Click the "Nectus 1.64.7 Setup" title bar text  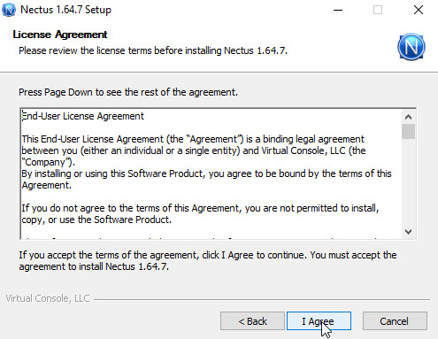tap(65, 10)
